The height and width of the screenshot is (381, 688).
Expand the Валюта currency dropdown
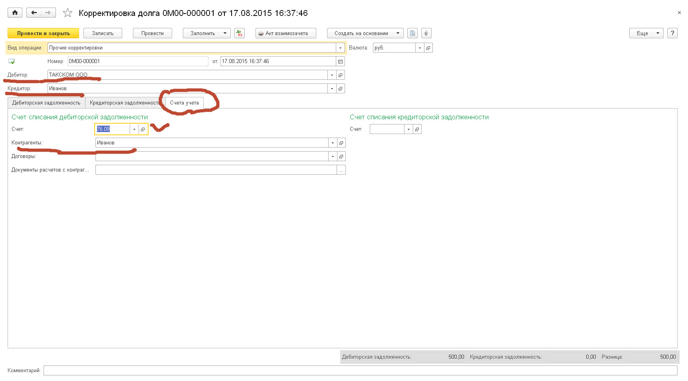coord(420,48)
